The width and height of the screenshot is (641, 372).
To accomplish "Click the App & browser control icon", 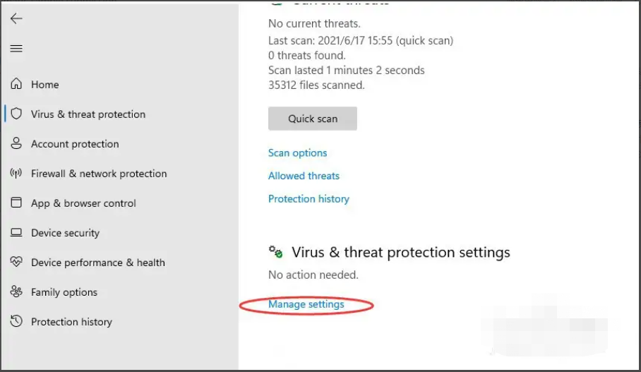I will tap(16, 203).
